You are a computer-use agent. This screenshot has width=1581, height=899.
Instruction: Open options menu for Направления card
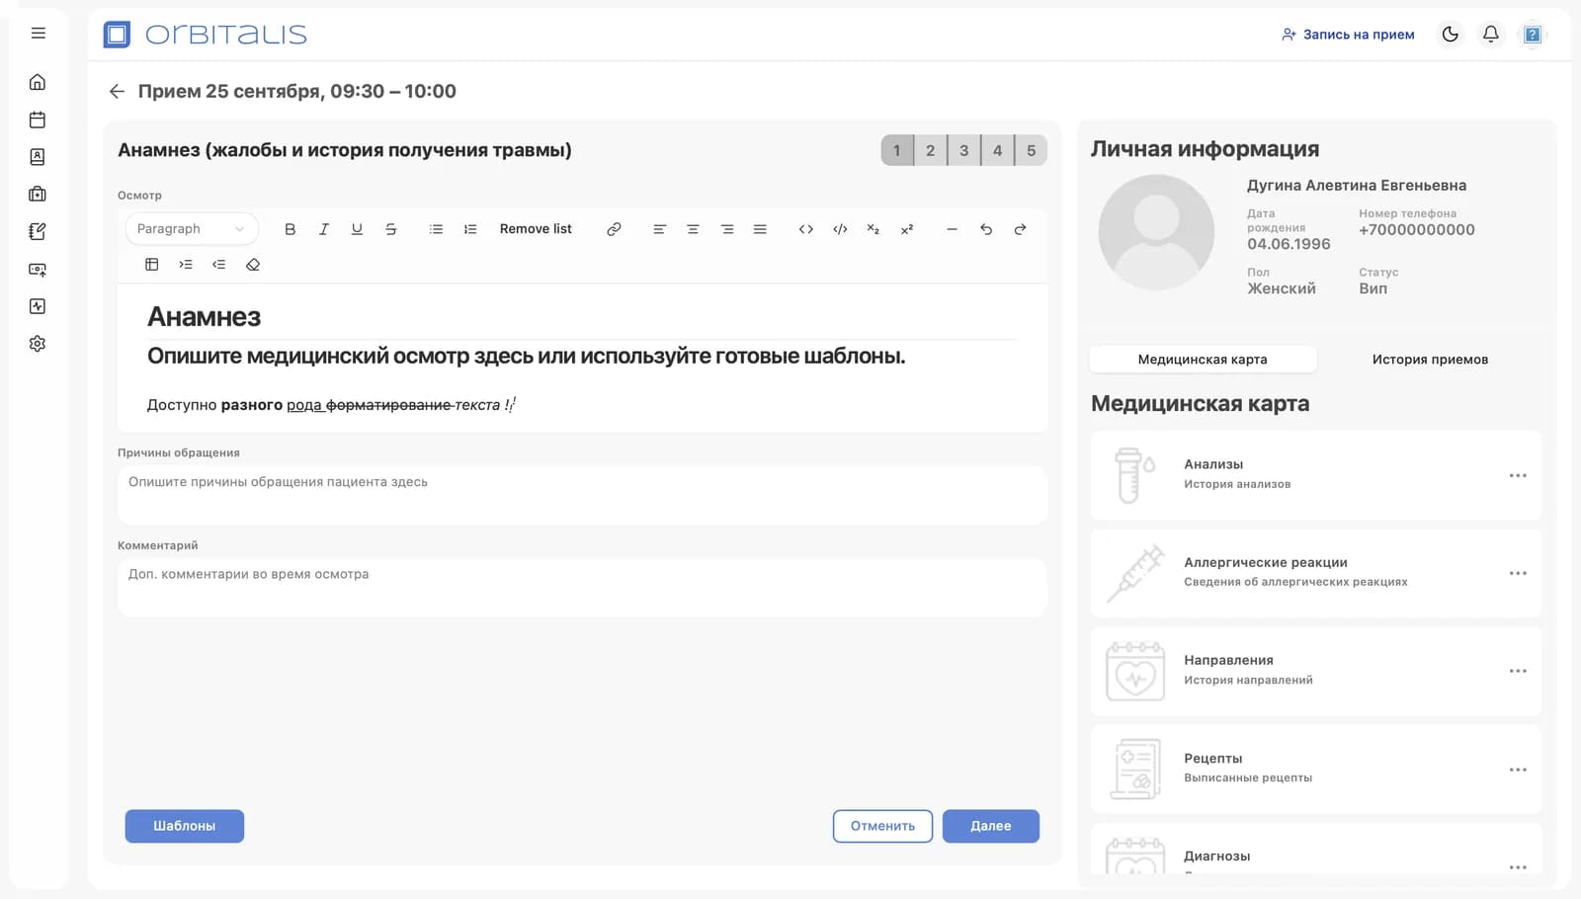[x=1518, y=671]
